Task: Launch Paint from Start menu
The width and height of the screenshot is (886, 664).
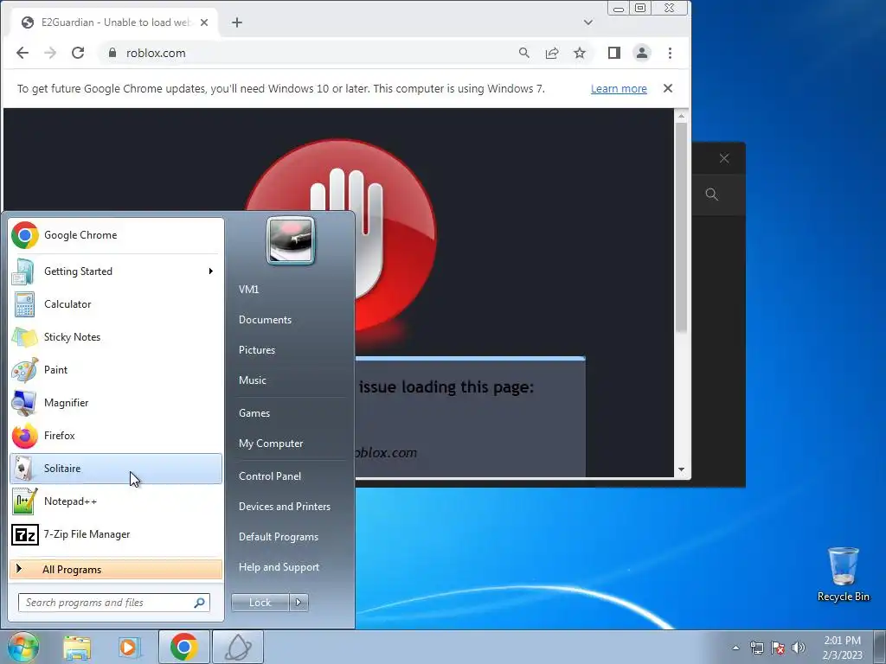Action: (x=116, y=370)
